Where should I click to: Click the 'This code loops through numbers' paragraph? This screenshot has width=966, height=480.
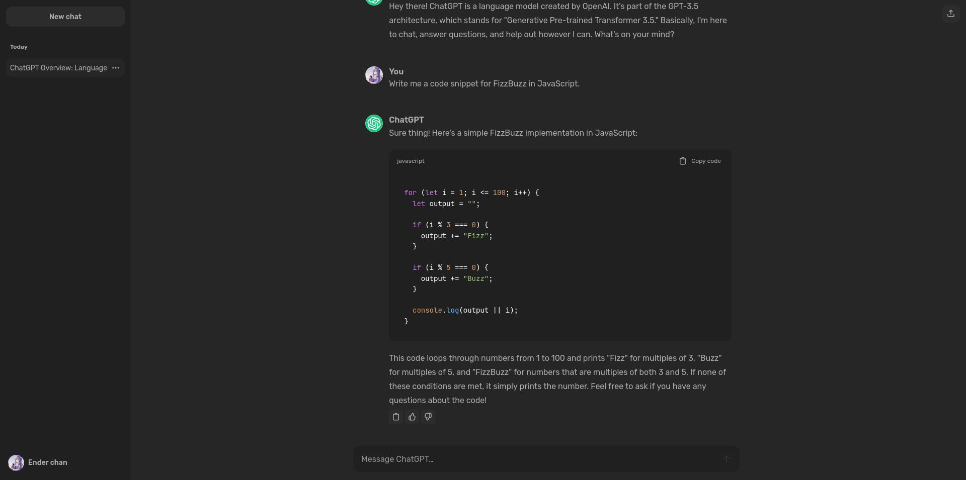point(557,379)
